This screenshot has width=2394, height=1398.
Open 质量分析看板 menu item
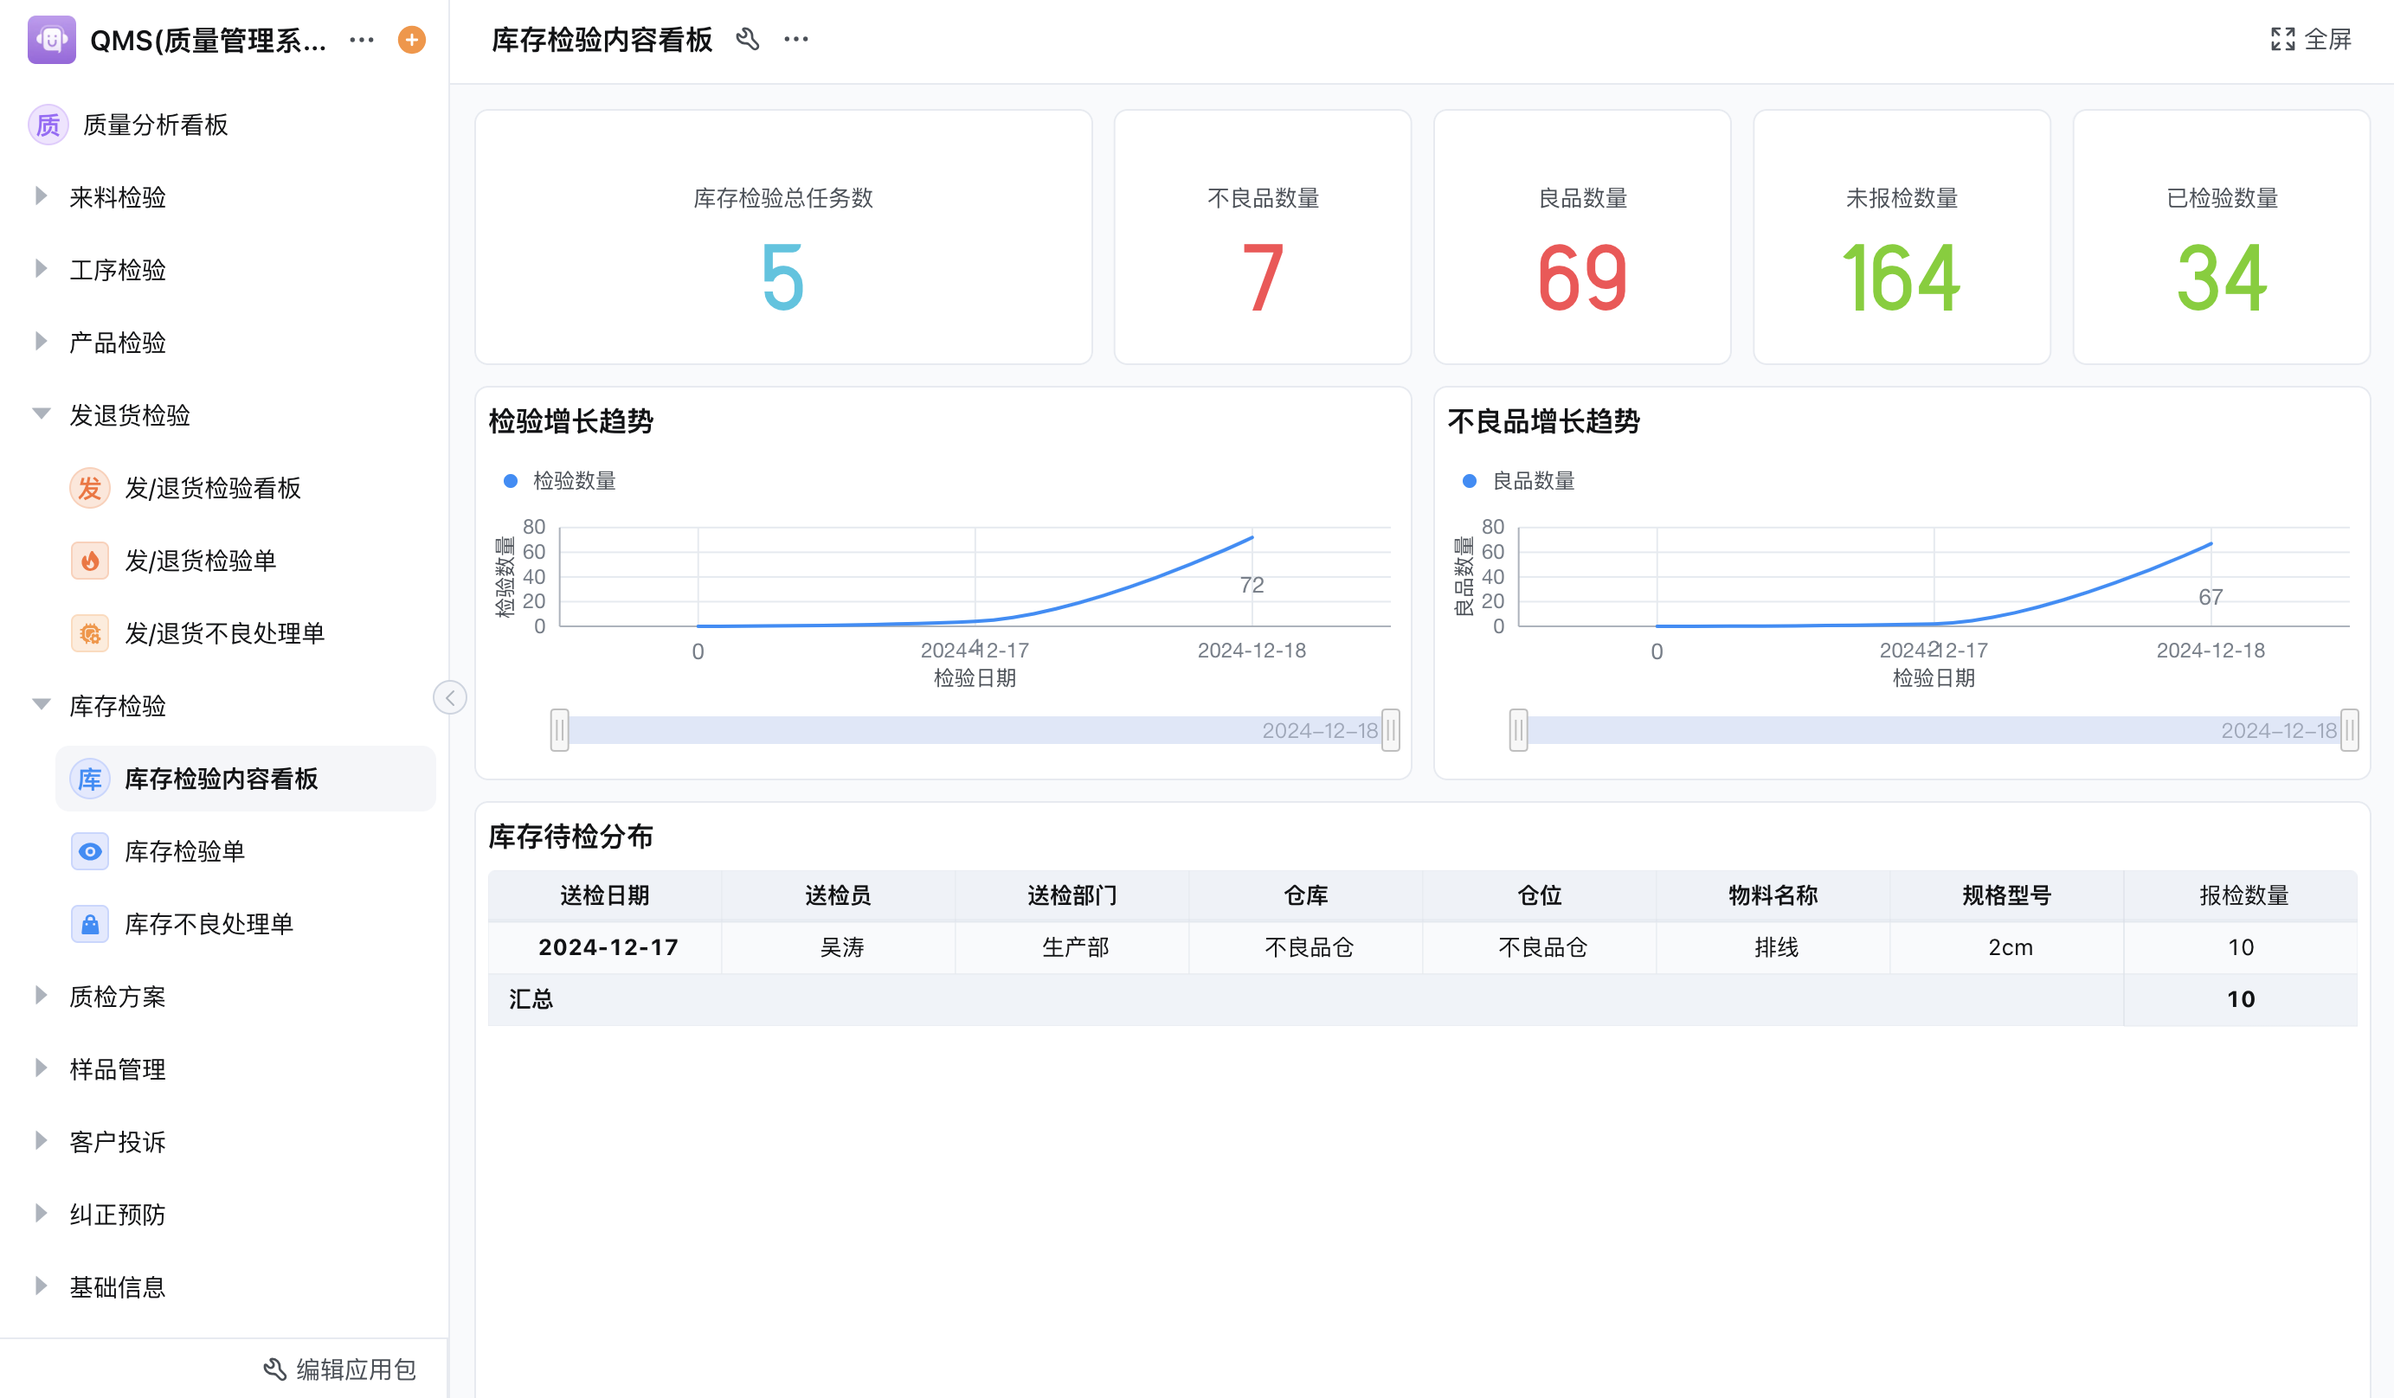pos(155,125)
